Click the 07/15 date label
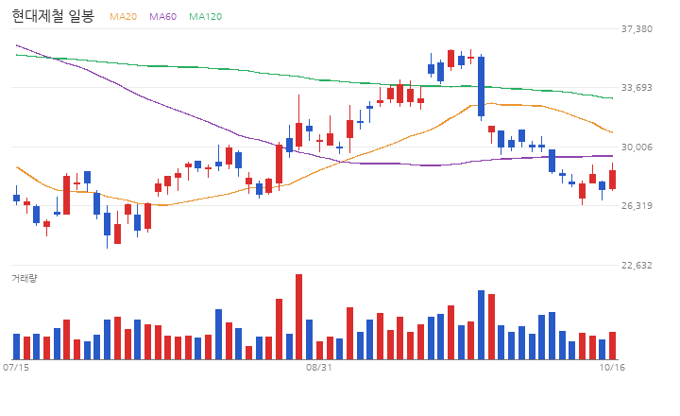This screenshot has height=416, width=680. tap(16, 368)
